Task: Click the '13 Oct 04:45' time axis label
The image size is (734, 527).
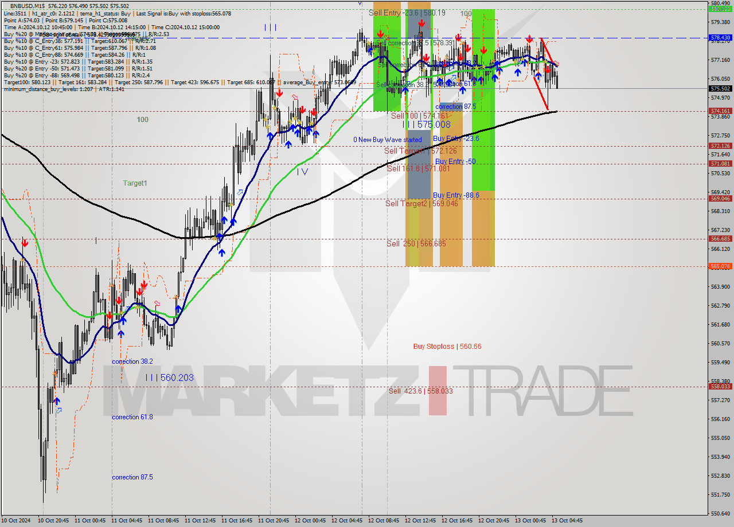Action: pos(567,521)
